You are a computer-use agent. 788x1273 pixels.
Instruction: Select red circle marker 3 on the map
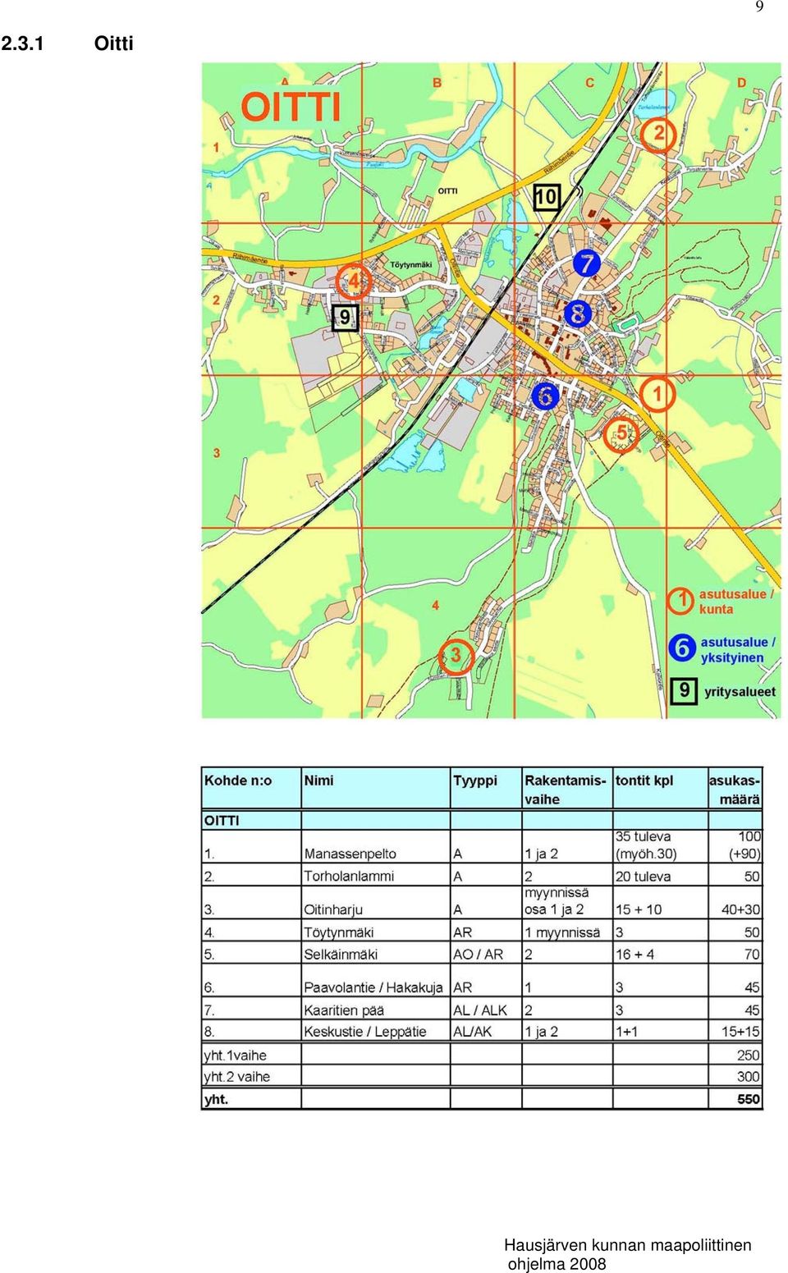[456, 656]
